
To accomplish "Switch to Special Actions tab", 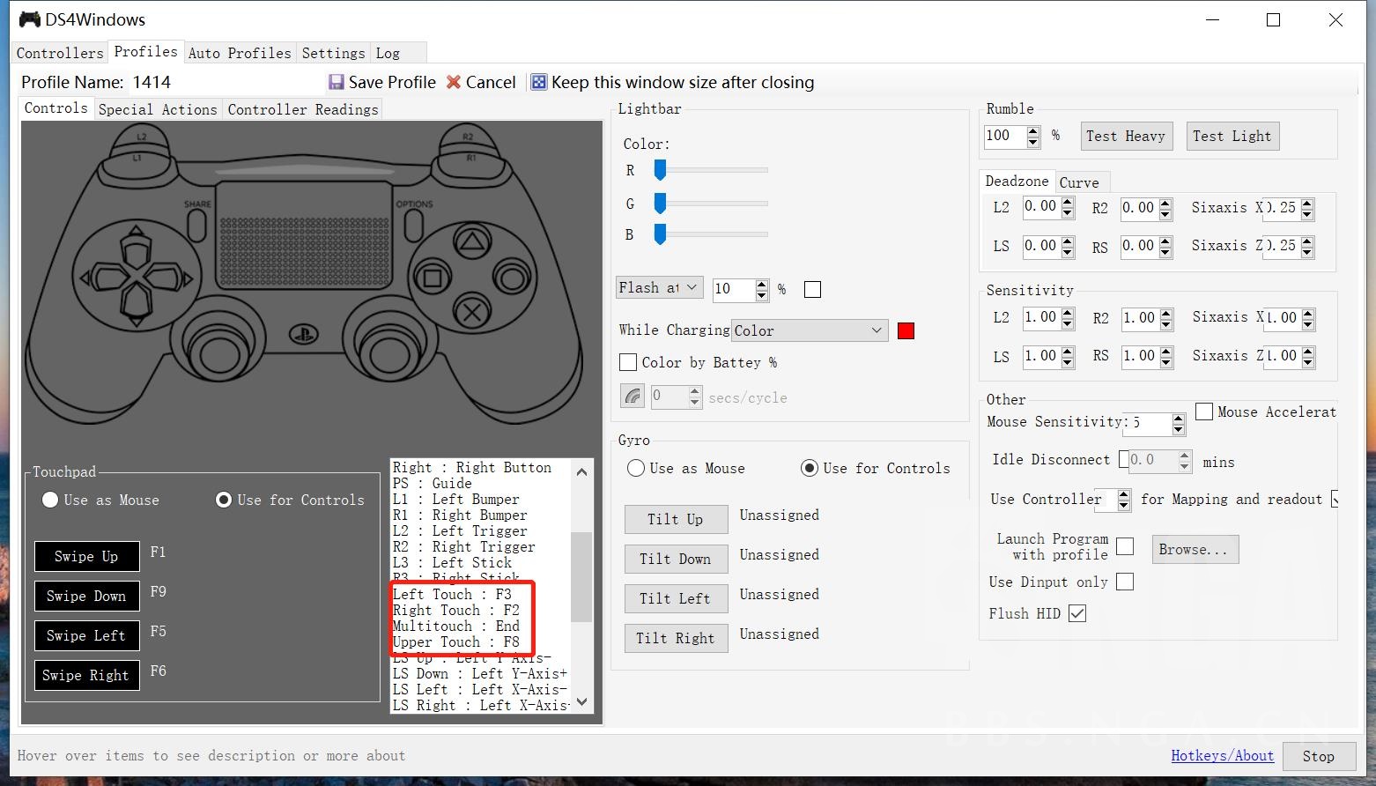I will 158,109.
